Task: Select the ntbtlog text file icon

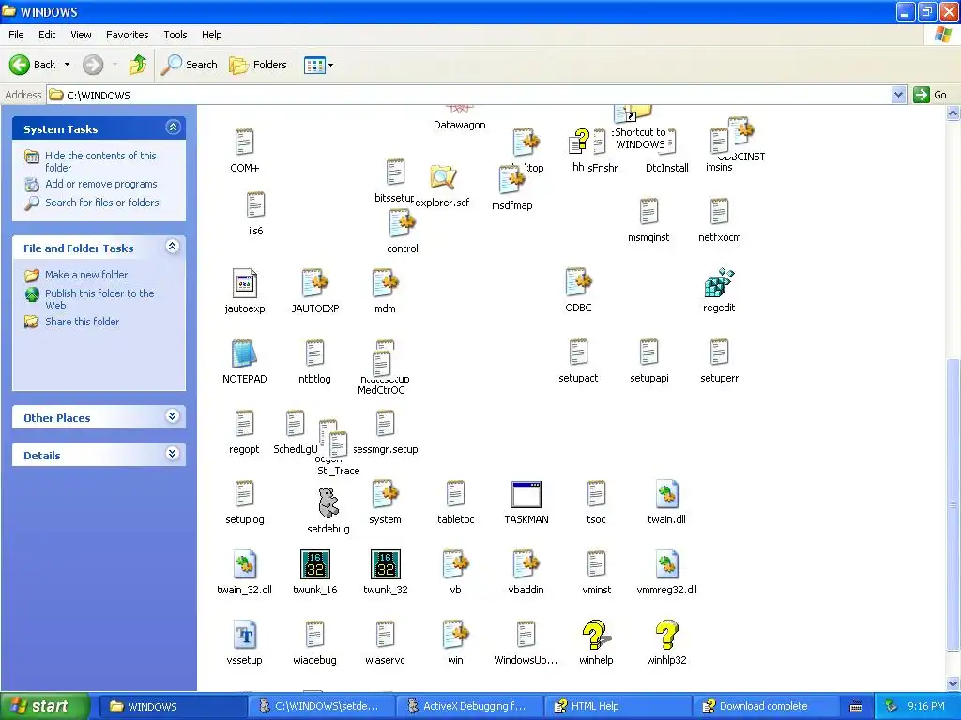Action: (x=314, y=353)
